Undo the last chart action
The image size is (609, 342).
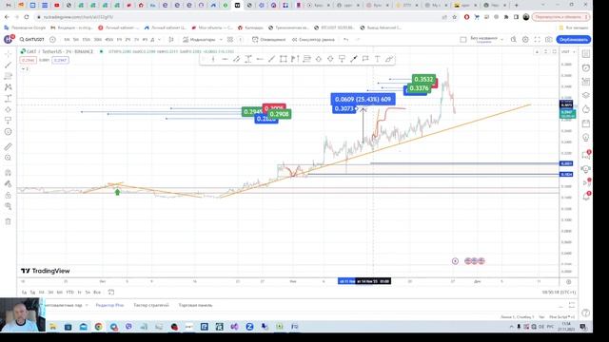pos(345,40)
